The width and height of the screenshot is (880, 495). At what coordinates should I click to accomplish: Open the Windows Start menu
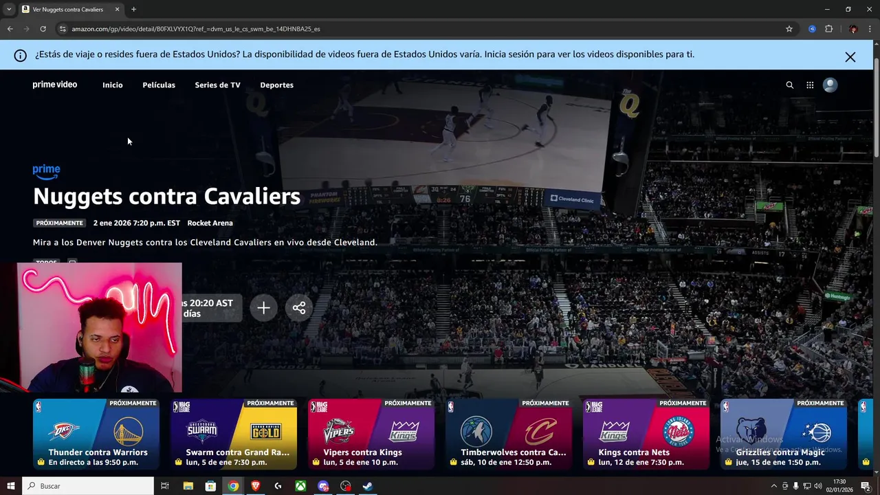coord(10,486)
